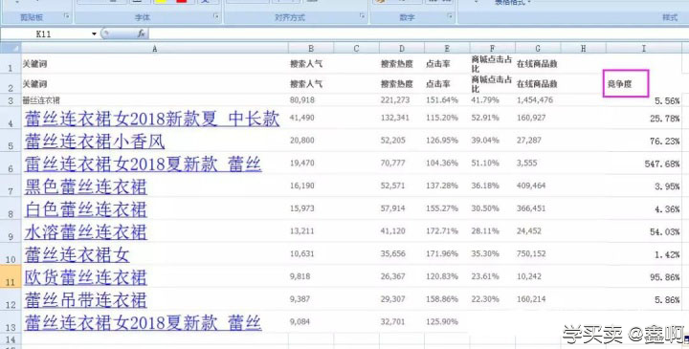Open the Insert Function fx button
Image resolution: width=689 pixels, height=349 pixels.
141,33
